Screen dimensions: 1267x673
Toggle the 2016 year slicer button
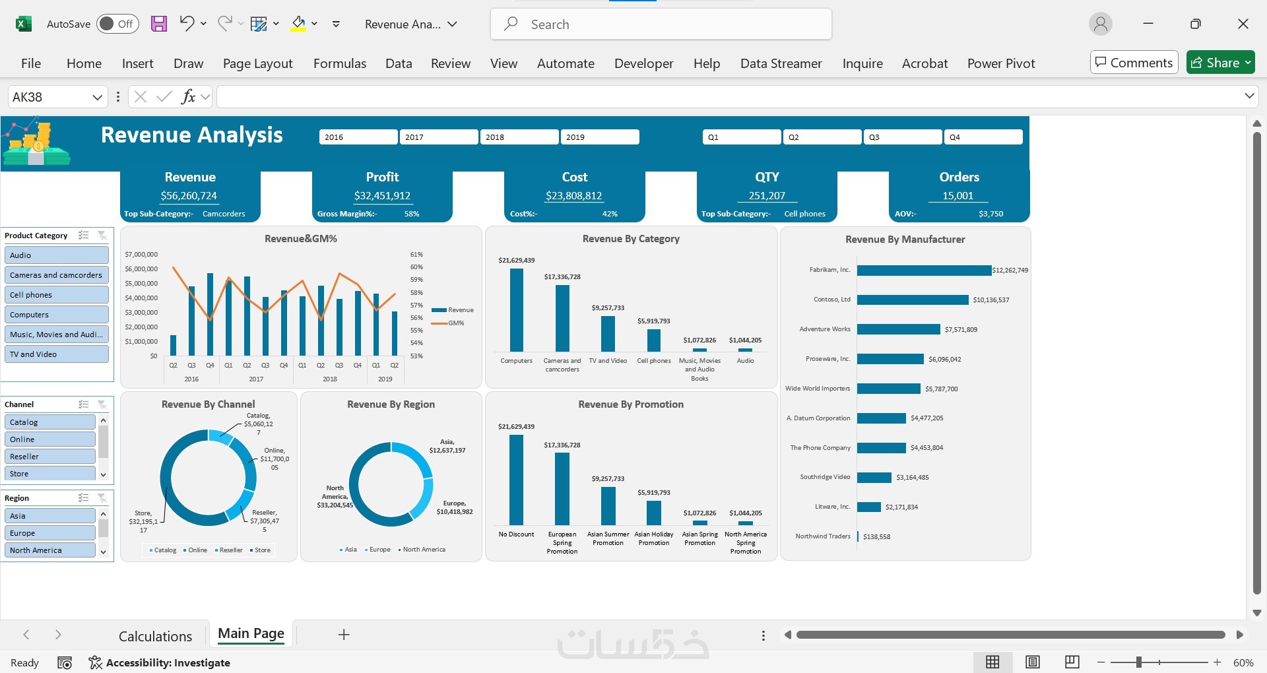click(x=358, y=137)
